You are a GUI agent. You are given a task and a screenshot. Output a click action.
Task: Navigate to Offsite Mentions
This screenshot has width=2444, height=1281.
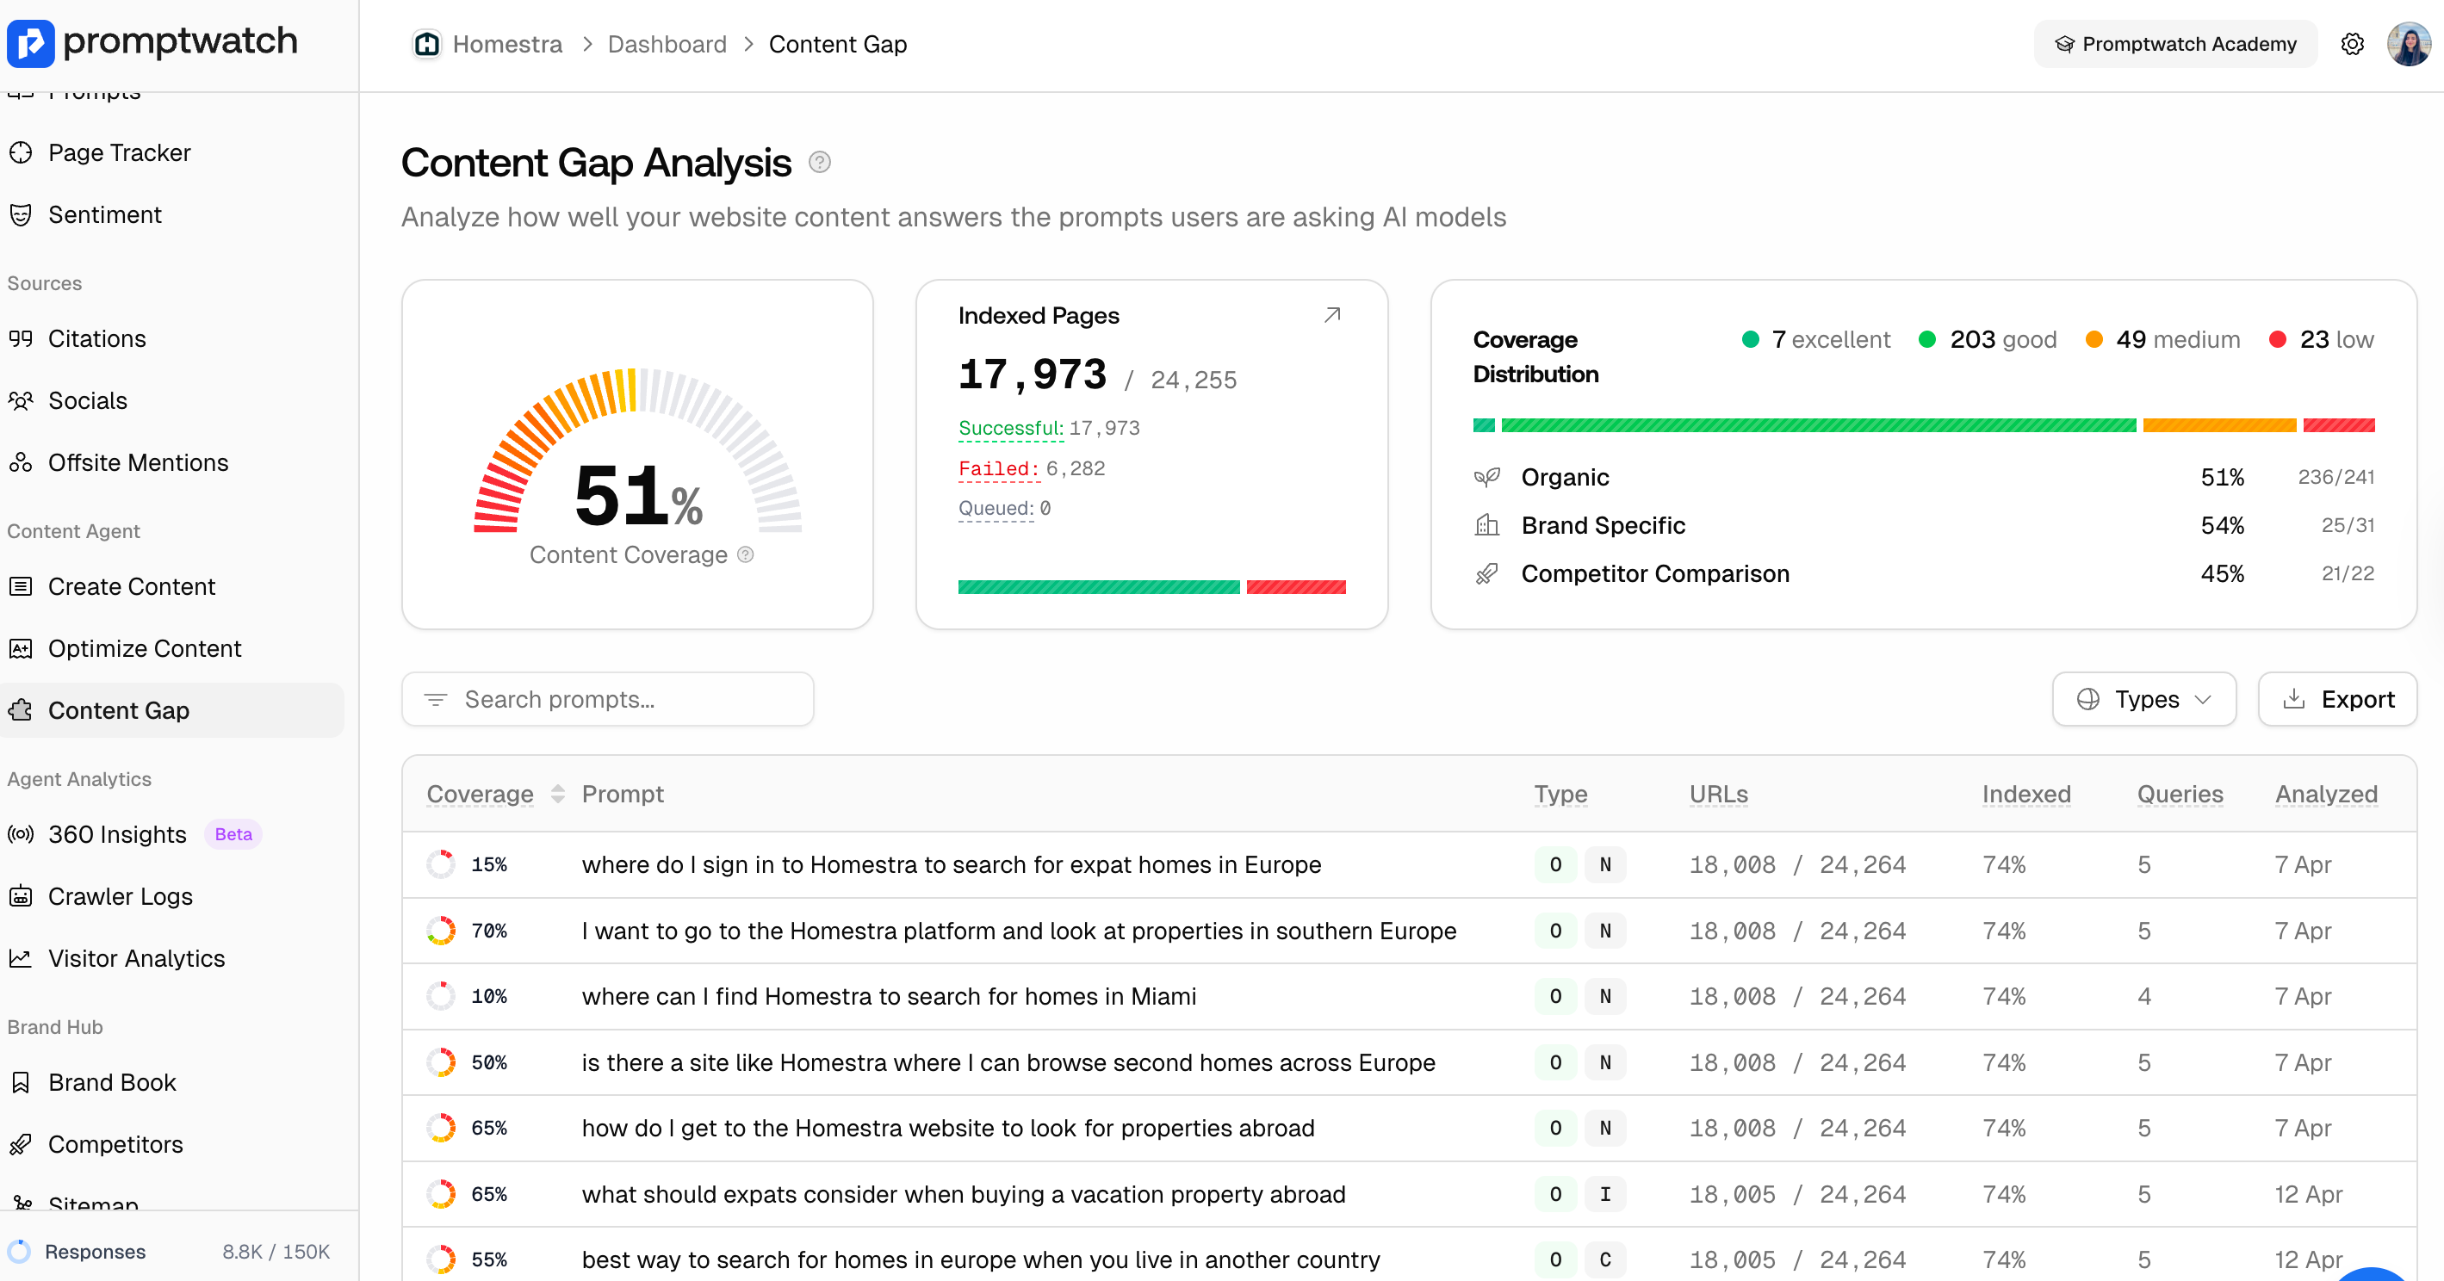point(139,462)
